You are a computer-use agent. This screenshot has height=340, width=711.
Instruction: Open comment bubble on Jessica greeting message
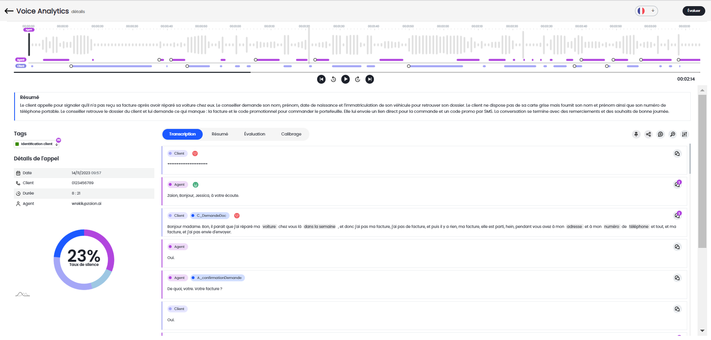pyautogui.click(x=677, y=185)
